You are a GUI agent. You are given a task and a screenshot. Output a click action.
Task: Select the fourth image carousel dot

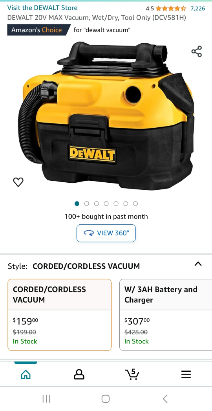pyautogui.click(x=106, y=204)
